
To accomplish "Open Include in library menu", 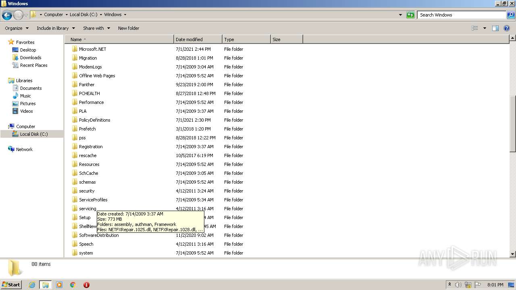I will point(56,28).
